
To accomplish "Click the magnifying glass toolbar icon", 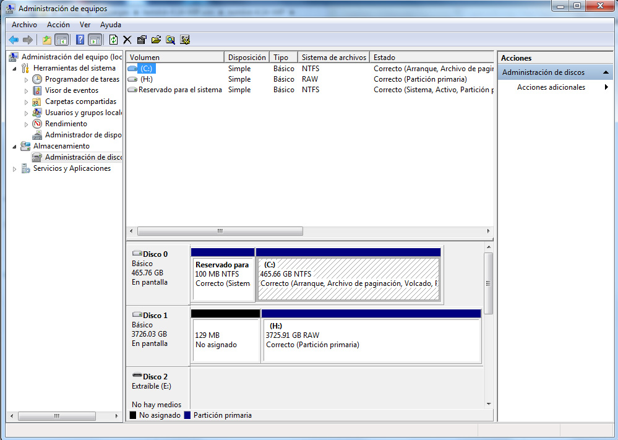I will coord(170,40).
